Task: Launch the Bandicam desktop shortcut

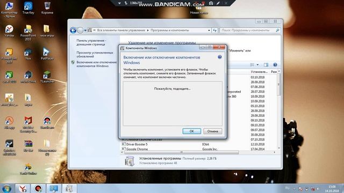Action: pos(47,123)
